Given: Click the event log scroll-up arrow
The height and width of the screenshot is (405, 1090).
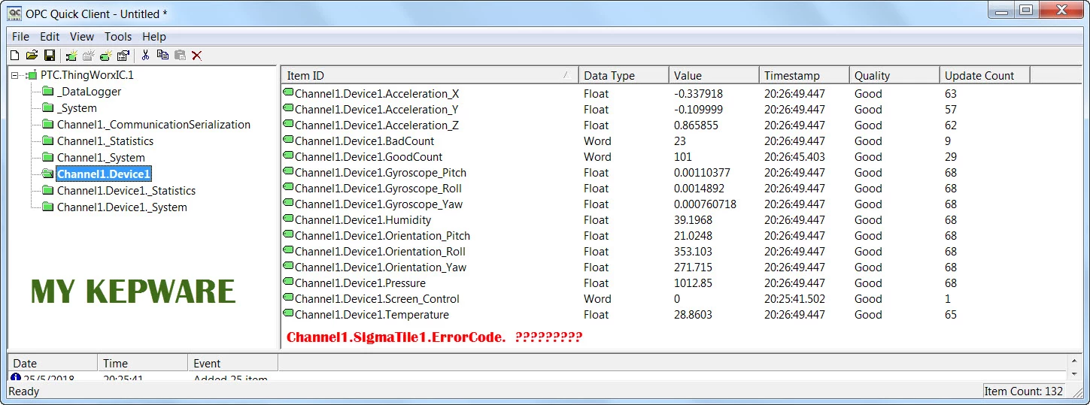Looking at the screenshot, I should coord(1076,362).
